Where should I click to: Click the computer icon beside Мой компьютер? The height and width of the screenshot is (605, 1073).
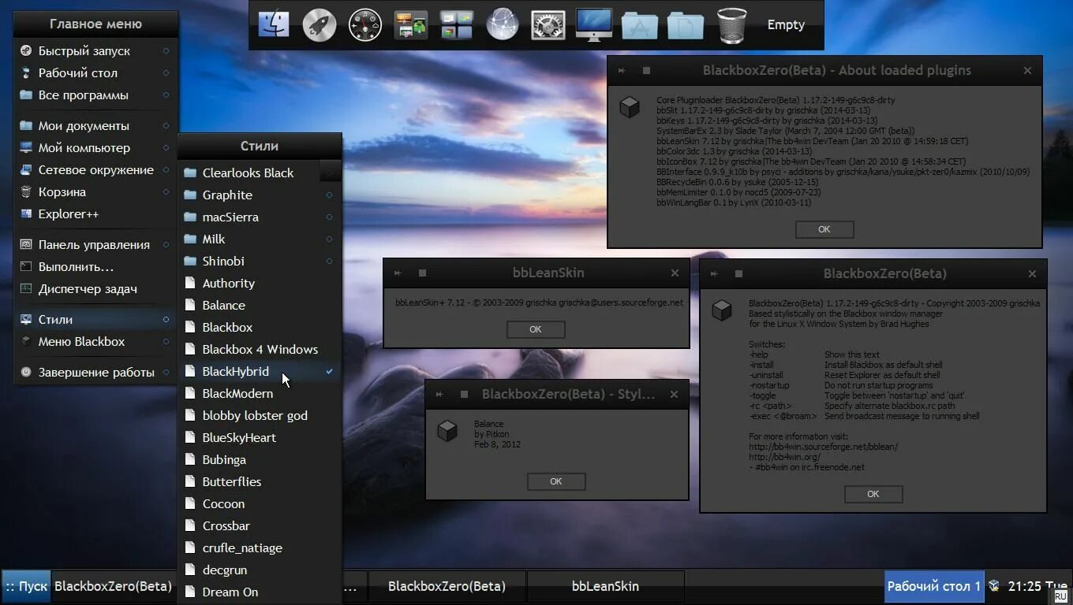pyautogui.click(x=26, y=147)
